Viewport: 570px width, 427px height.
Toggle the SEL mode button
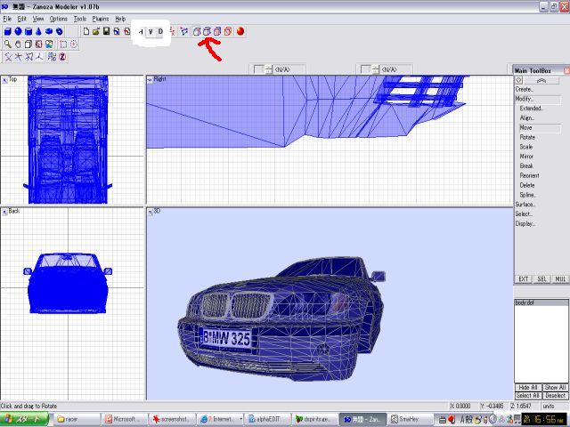coord(541,279)
